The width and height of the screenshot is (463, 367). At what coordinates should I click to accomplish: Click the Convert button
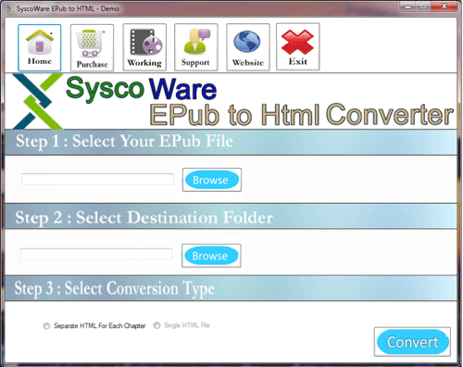coord(412,342)
